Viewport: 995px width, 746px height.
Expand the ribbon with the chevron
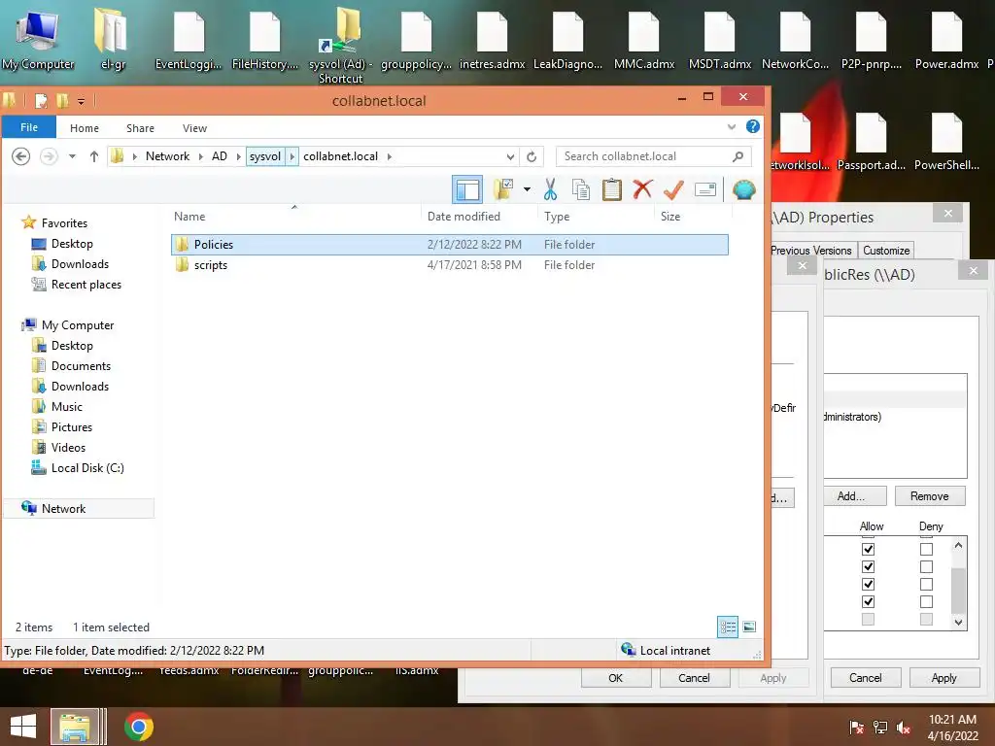[732, 127]
